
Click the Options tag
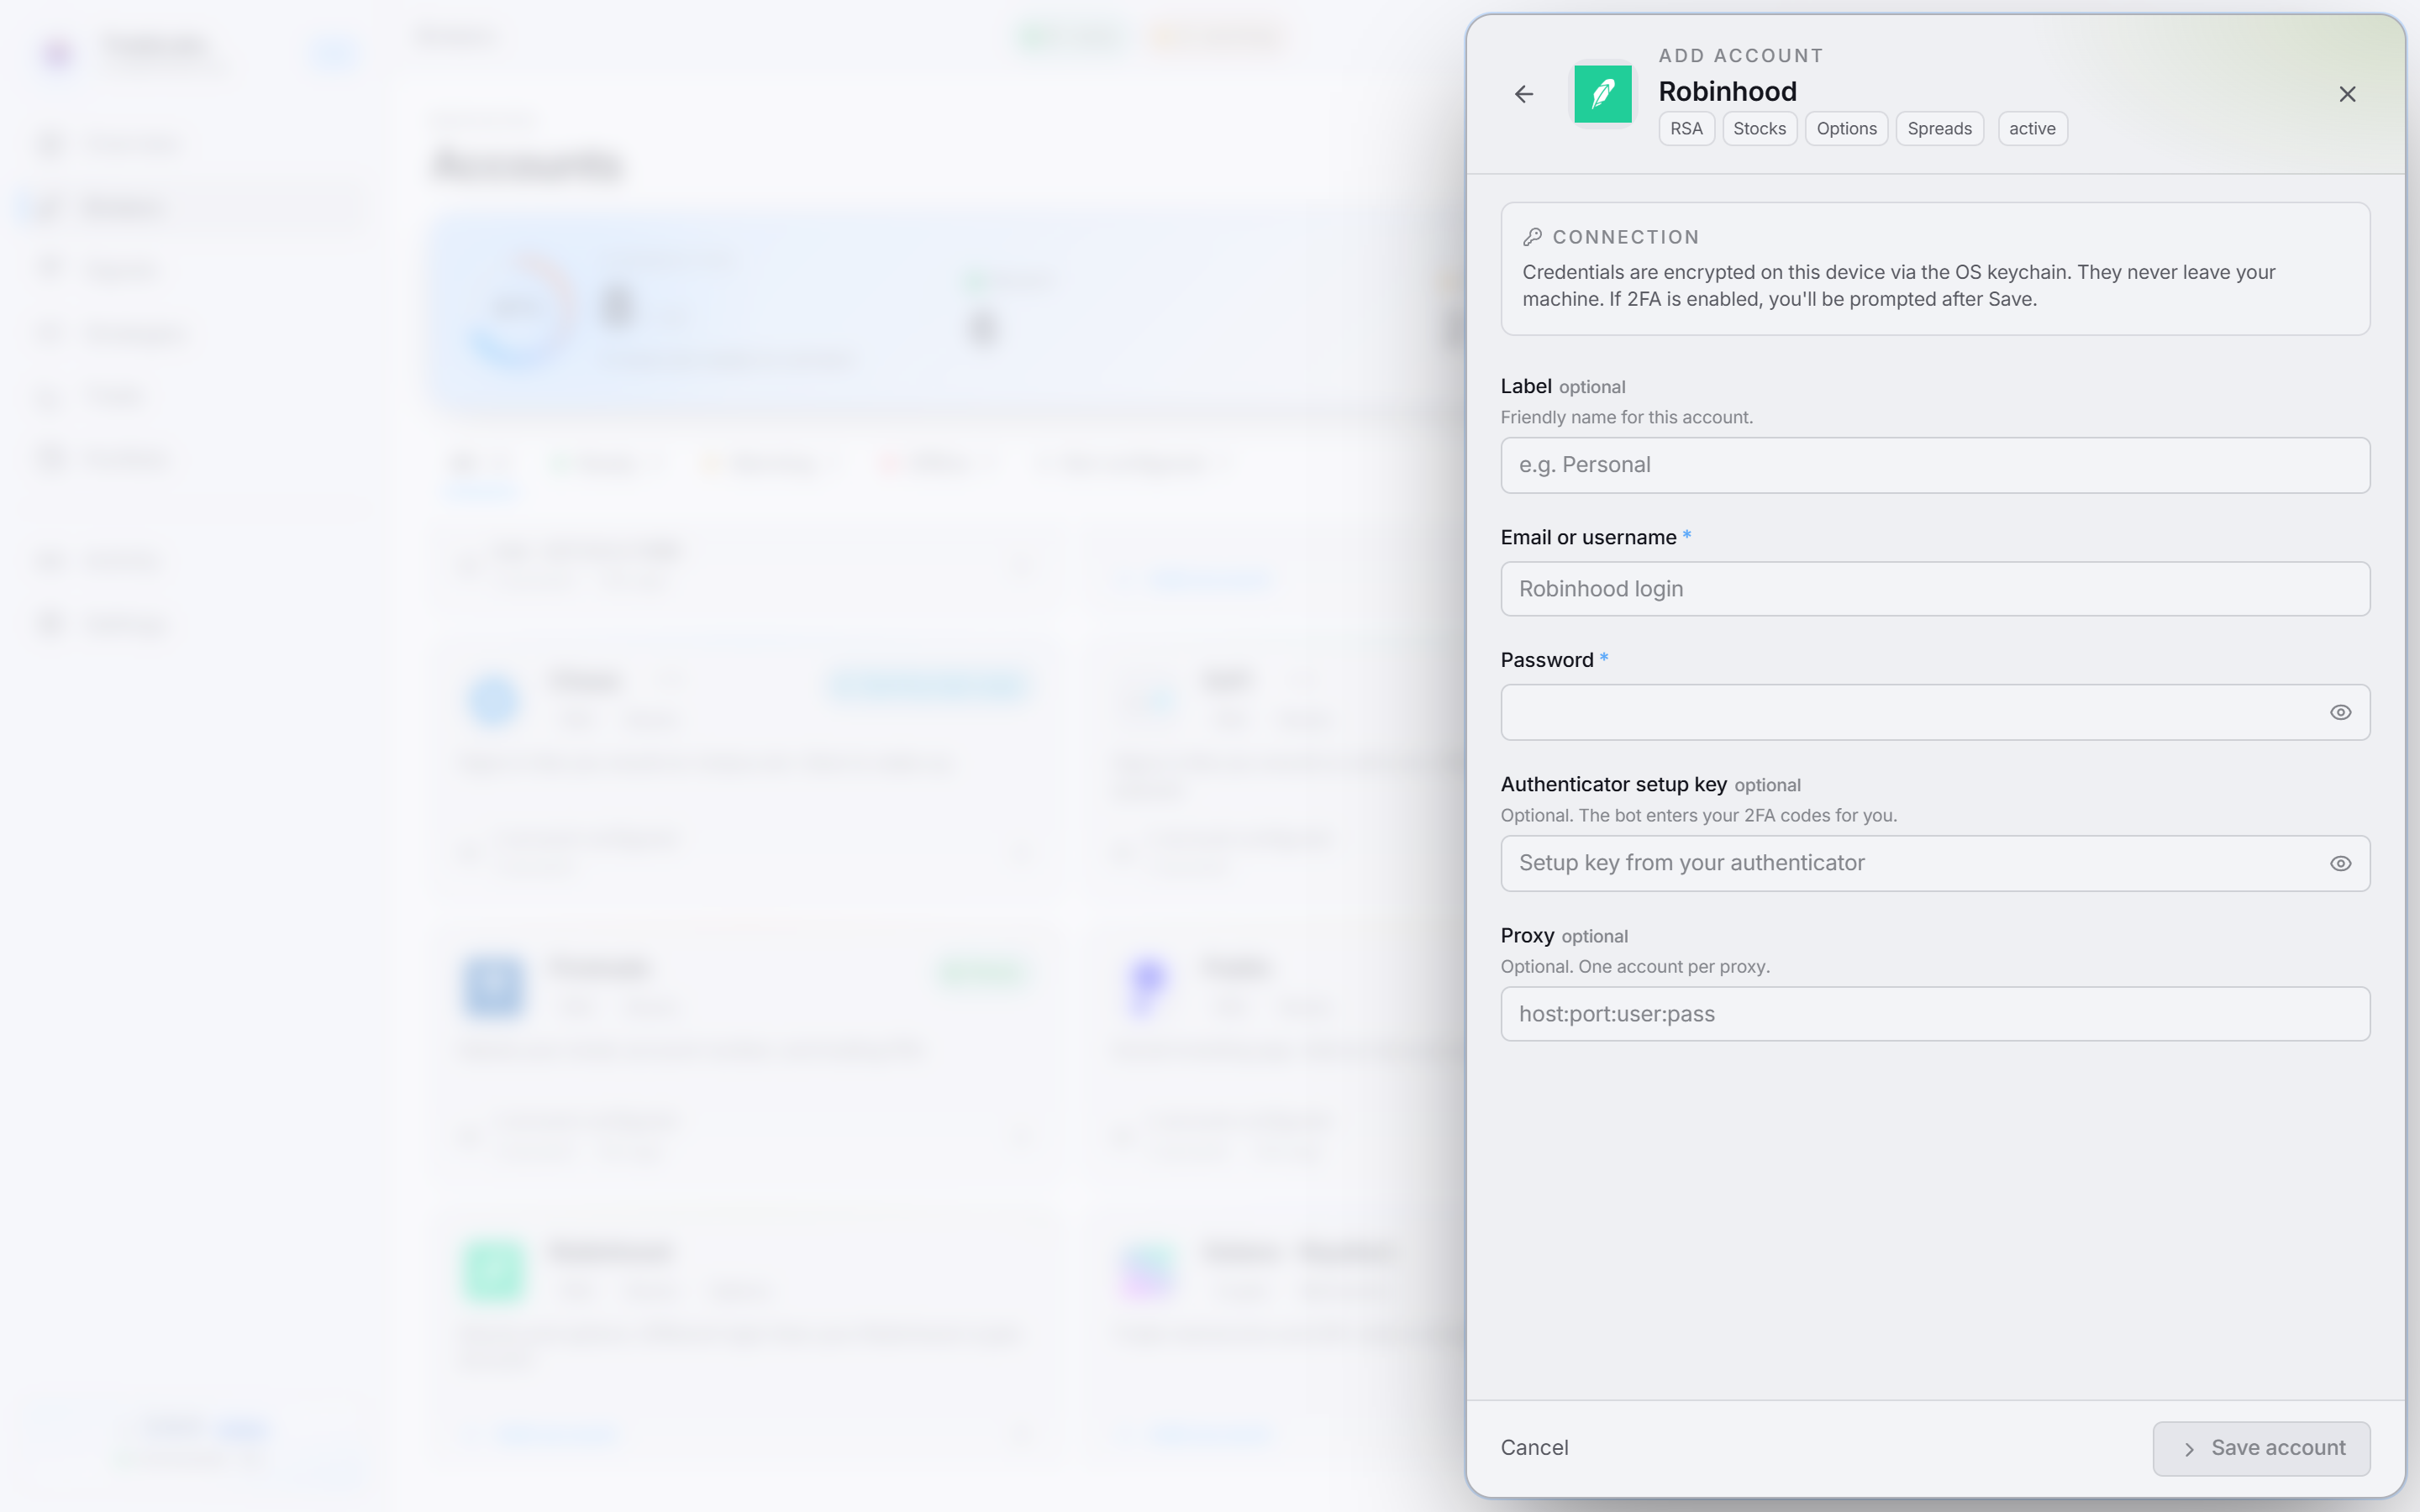[x=1846, y=129]
